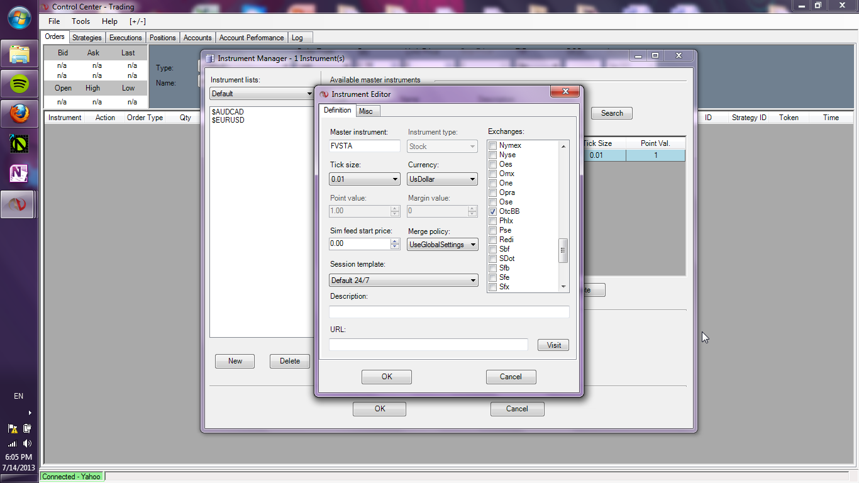The height and width of the screenshot is (483, 859).
Task: Decrease Sim feed start price stepper
Action: 395,247
